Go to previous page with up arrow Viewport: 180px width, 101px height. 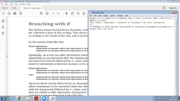tap(41, 13)
